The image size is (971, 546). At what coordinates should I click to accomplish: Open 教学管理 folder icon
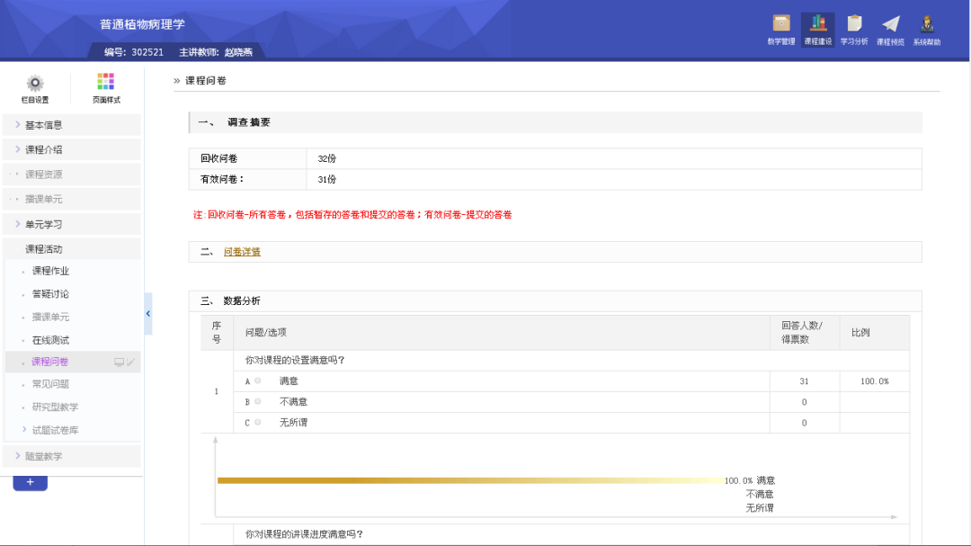pyautogui.click(x=780, y=25)
